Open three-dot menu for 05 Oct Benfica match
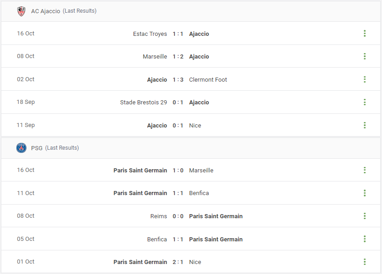Screen dimensions: 382x274 click(364, 239)
